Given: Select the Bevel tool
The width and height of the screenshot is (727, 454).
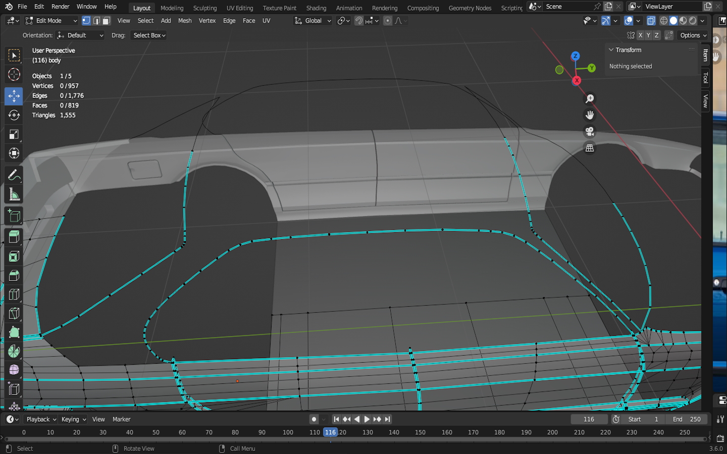Looking at the screenshot, I should (x=14, y=275).
